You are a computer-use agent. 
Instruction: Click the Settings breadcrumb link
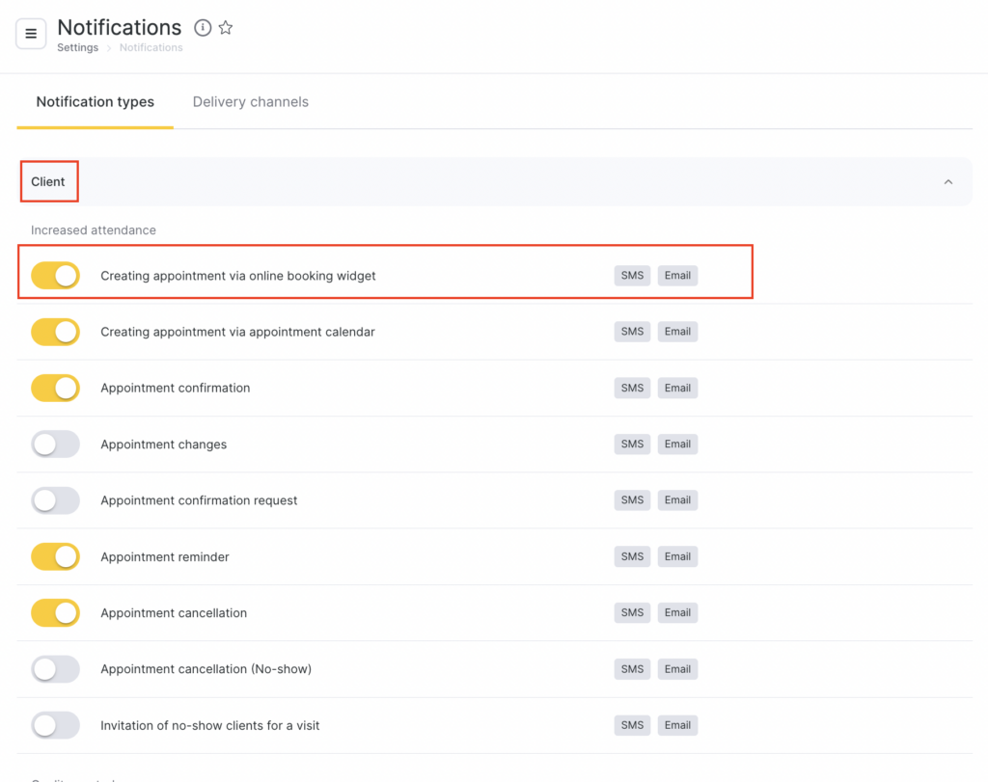tap(77, 48)
